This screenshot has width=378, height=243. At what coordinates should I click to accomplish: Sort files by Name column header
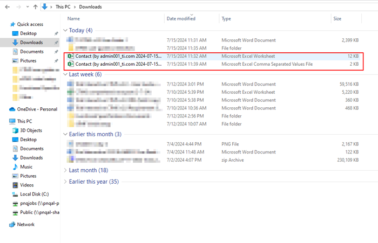[73, 18]
